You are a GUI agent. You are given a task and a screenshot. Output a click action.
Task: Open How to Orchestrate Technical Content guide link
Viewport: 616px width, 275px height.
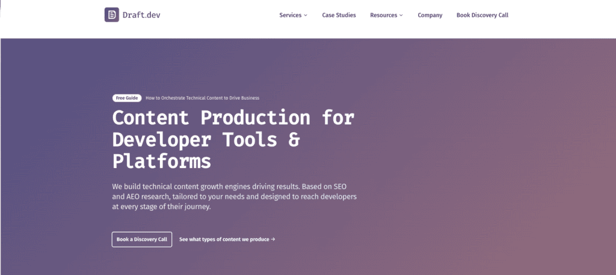tap(202, 98)
